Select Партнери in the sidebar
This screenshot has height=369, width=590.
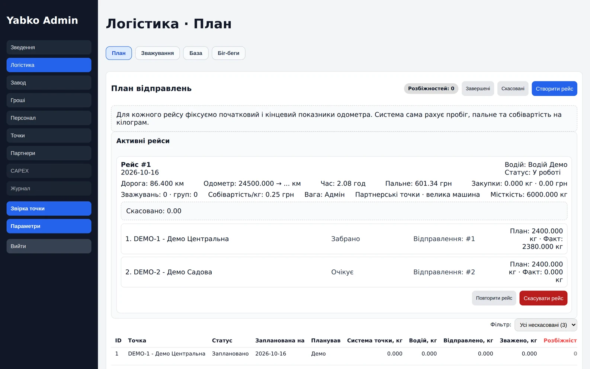point(49,153)
